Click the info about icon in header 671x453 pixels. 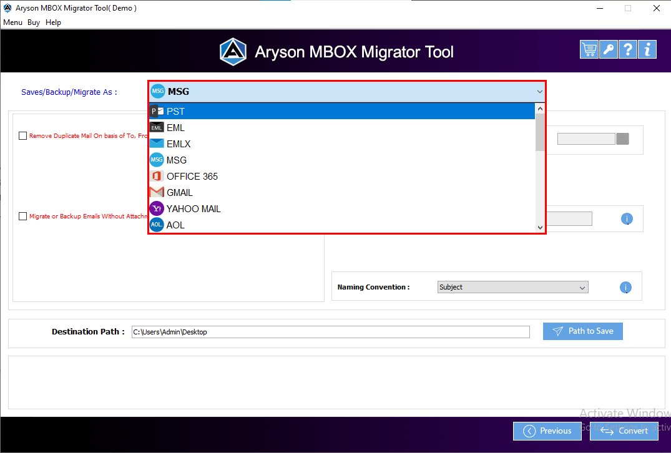pos(647,49)
